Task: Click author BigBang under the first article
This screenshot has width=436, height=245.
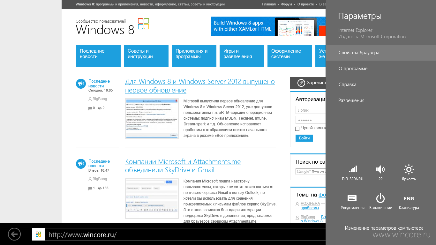Action: pos(100,99)
